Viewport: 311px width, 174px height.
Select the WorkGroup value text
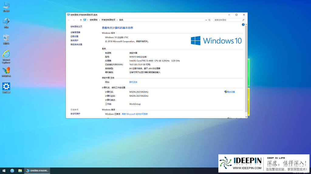tap(135, 104)
